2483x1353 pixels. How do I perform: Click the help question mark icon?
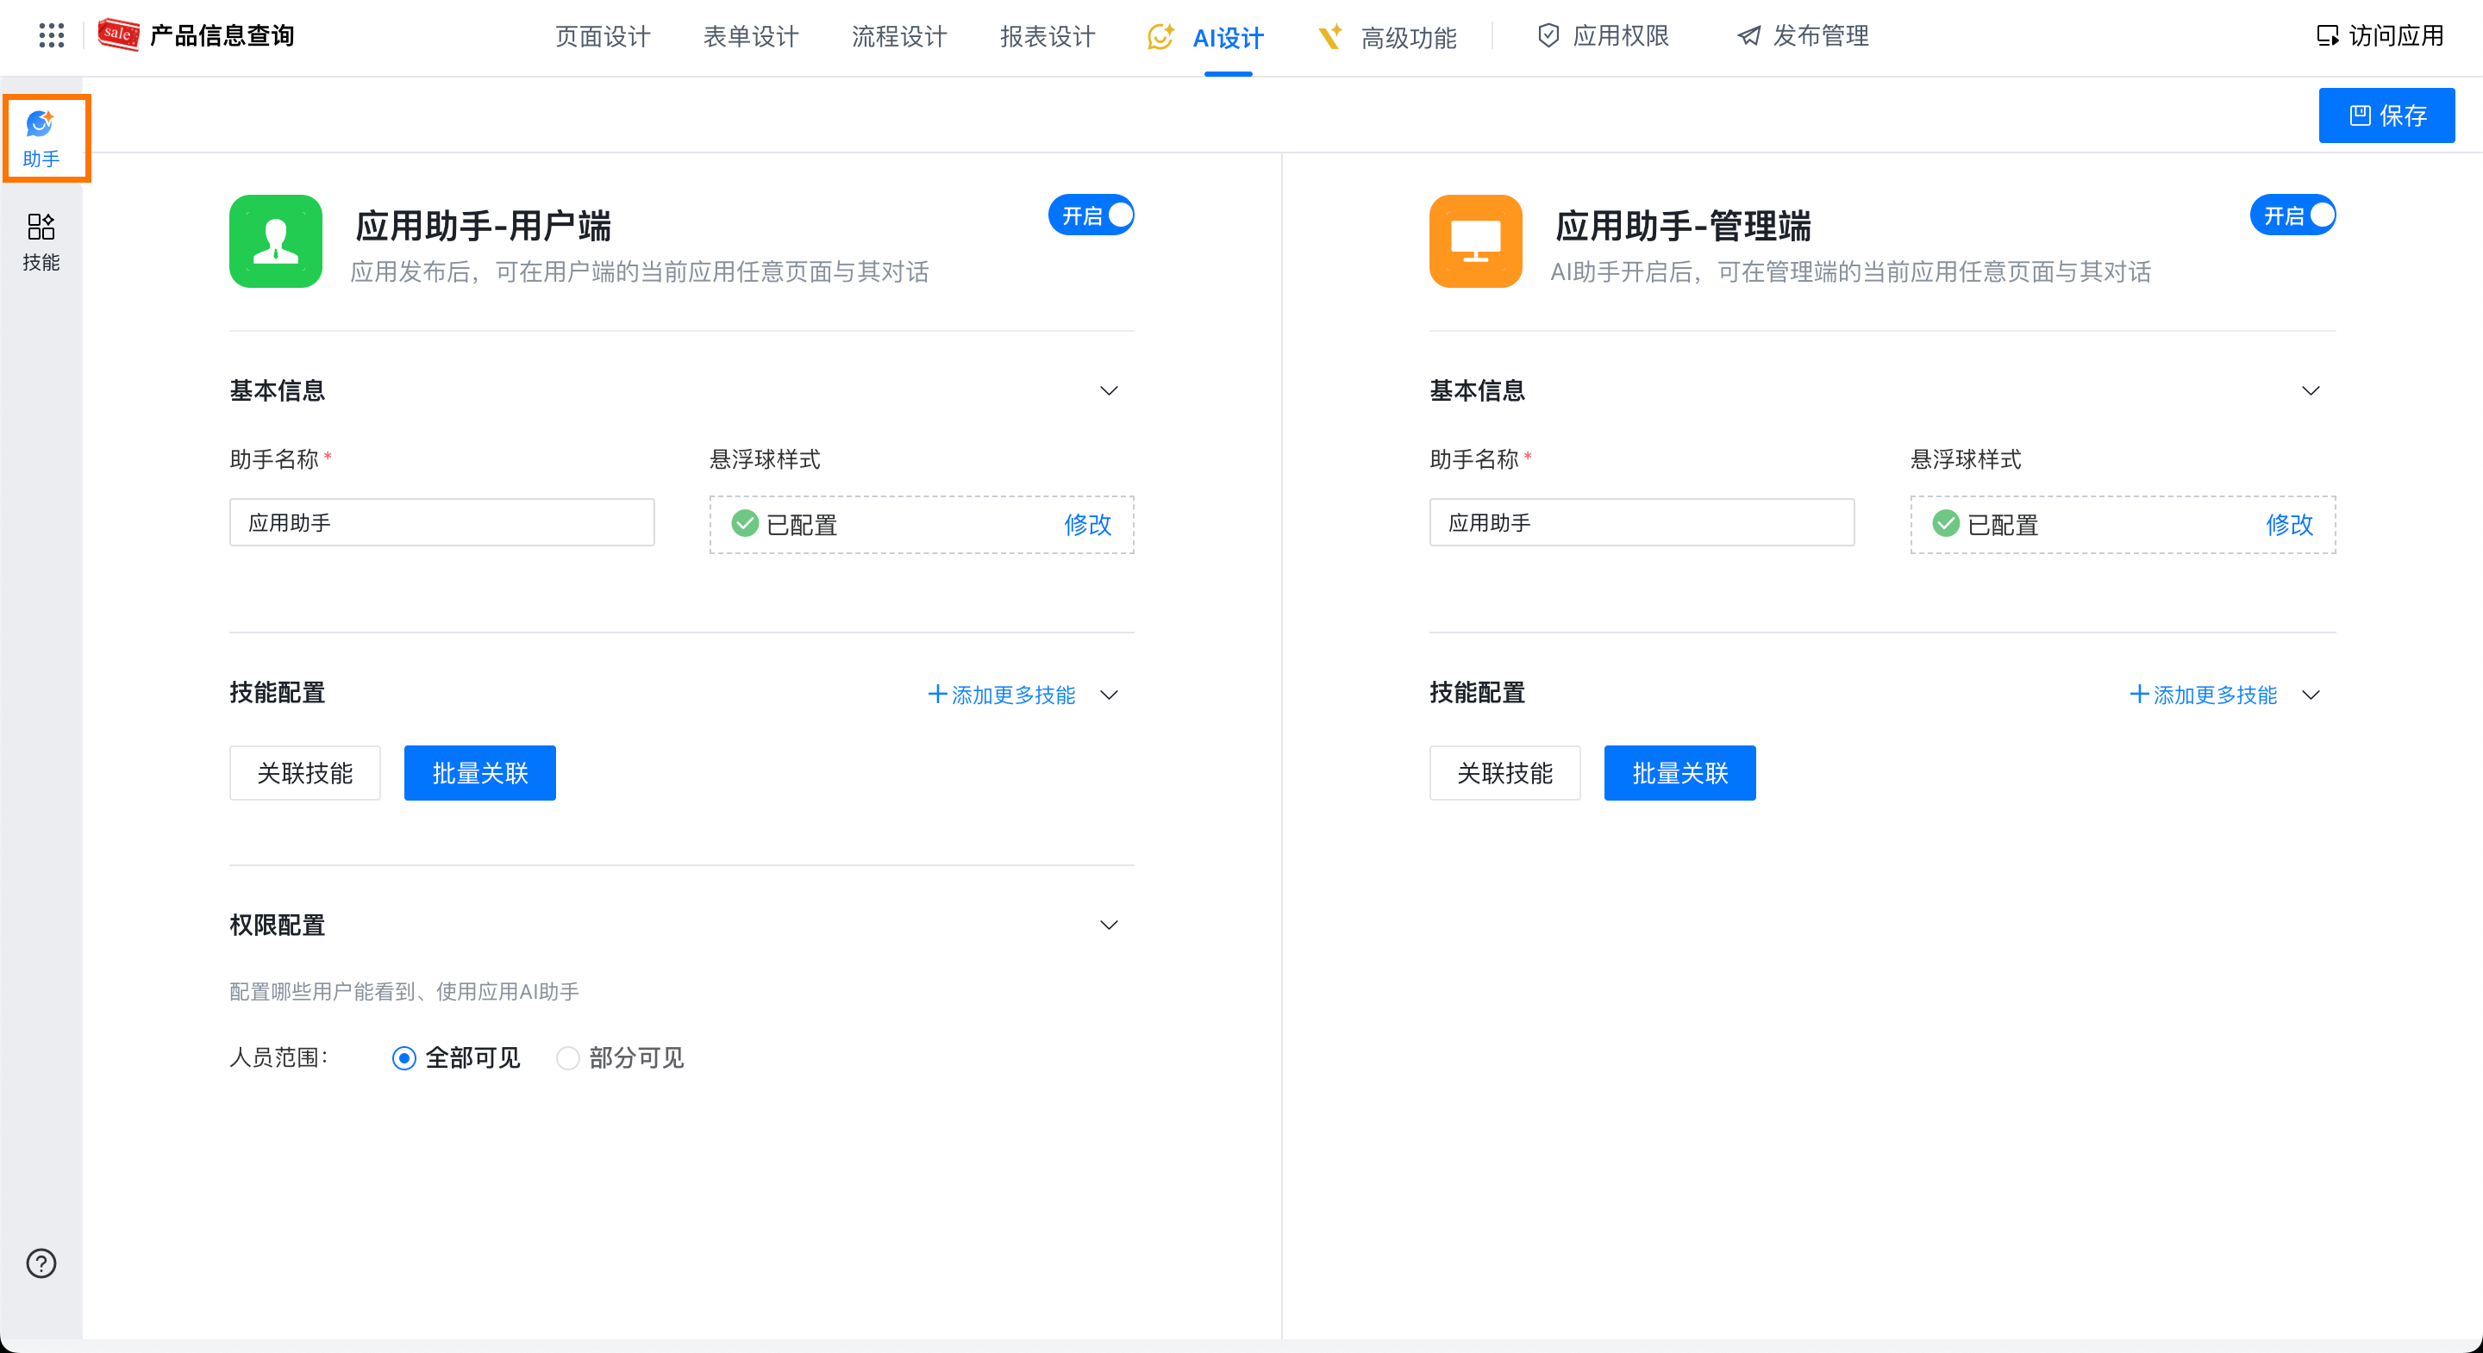[41, 1263]
